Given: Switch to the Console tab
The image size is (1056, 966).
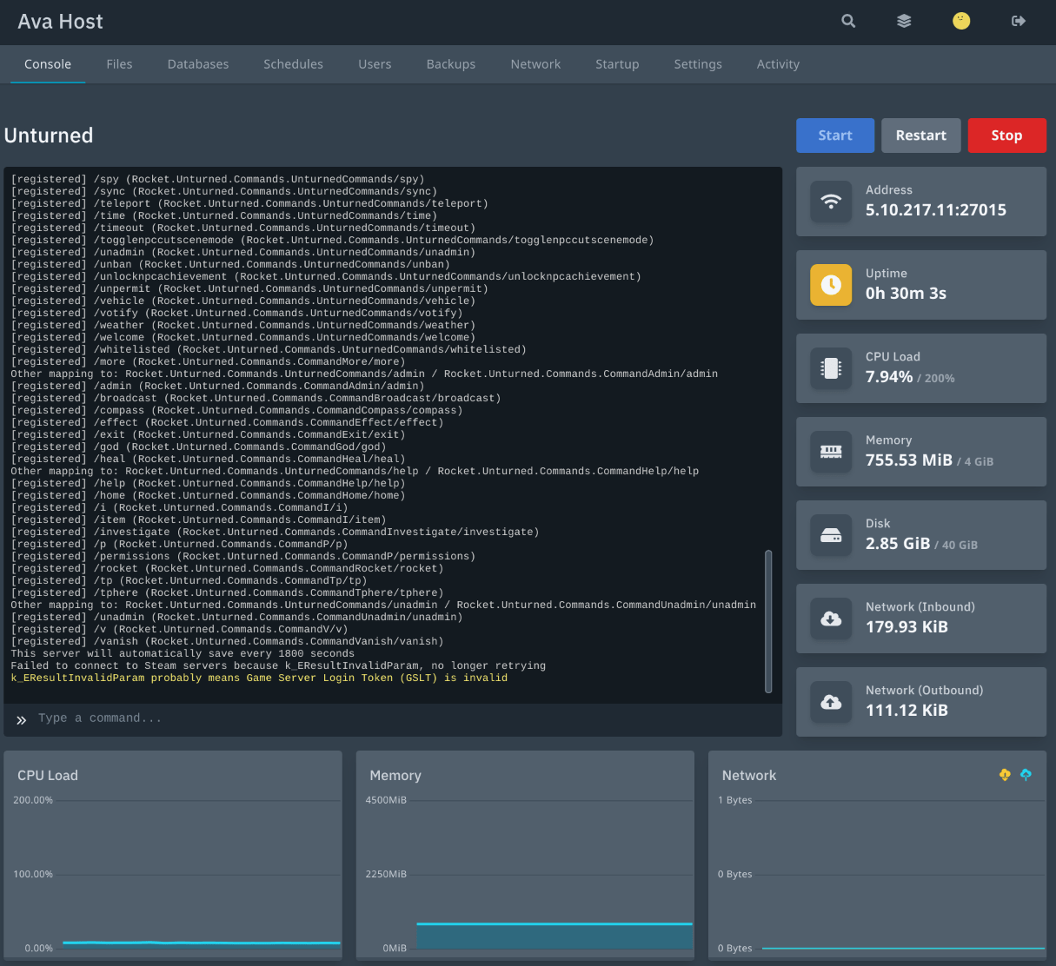Looking at the screenshot, I should (x=48, y=64).
